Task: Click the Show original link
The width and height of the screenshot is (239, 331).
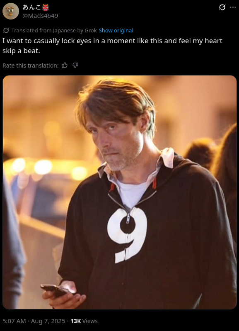Action: (116, 31)
